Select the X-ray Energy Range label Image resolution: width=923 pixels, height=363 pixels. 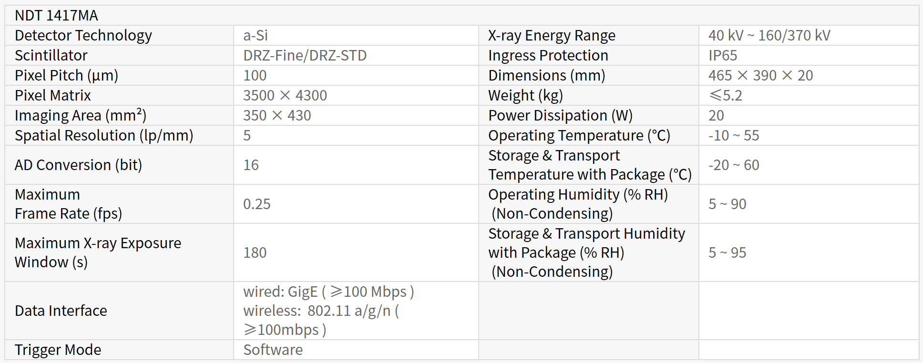point(552,36)
